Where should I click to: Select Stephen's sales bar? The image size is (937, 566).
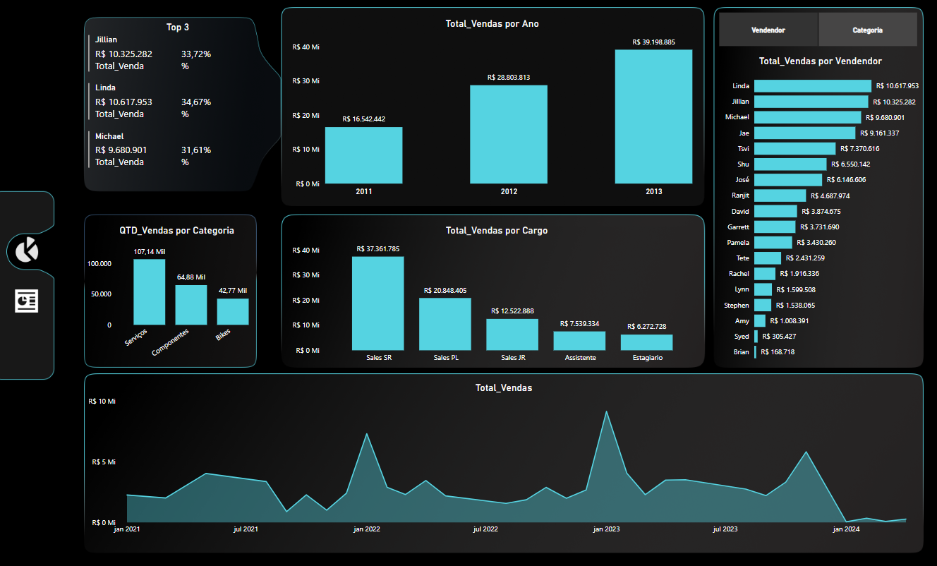click(x=763, y=305)
